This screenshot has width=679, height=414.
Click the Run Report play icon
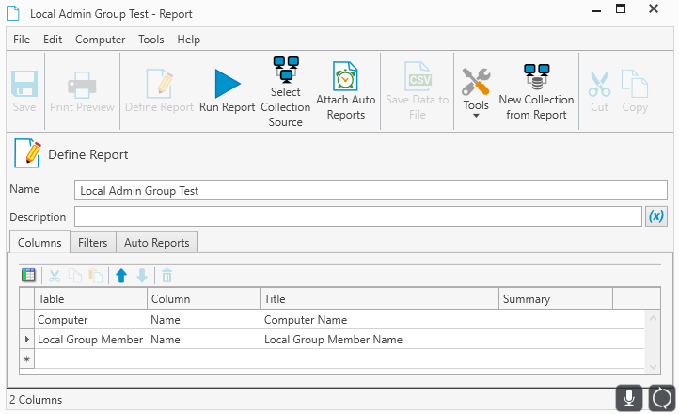pos(227,84)
